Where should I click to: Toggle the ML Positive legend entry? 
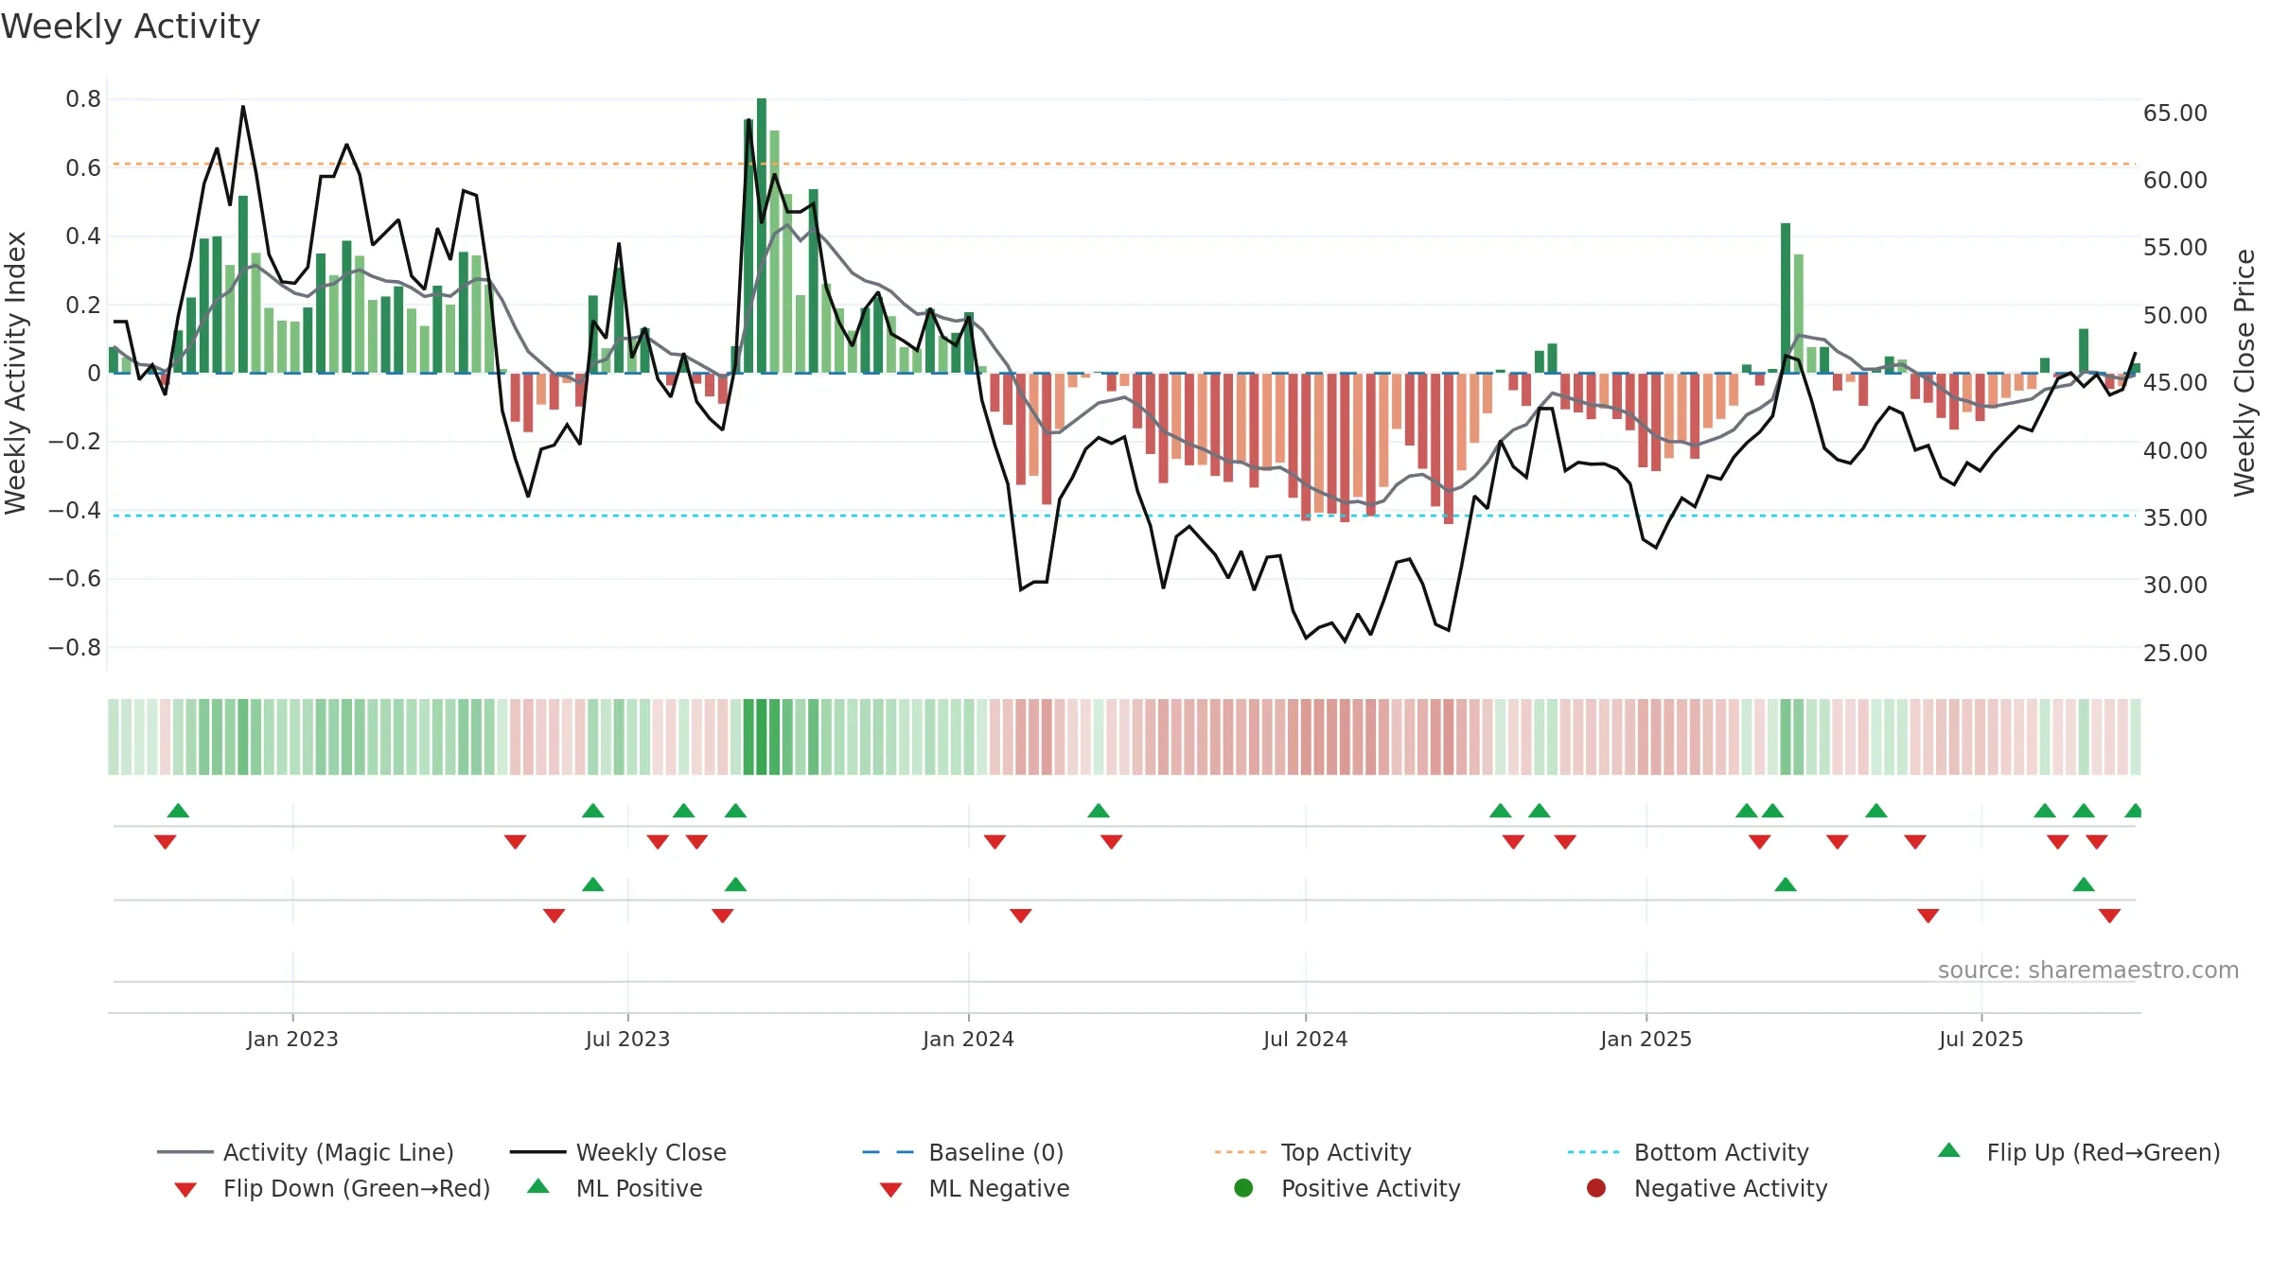615,1188
